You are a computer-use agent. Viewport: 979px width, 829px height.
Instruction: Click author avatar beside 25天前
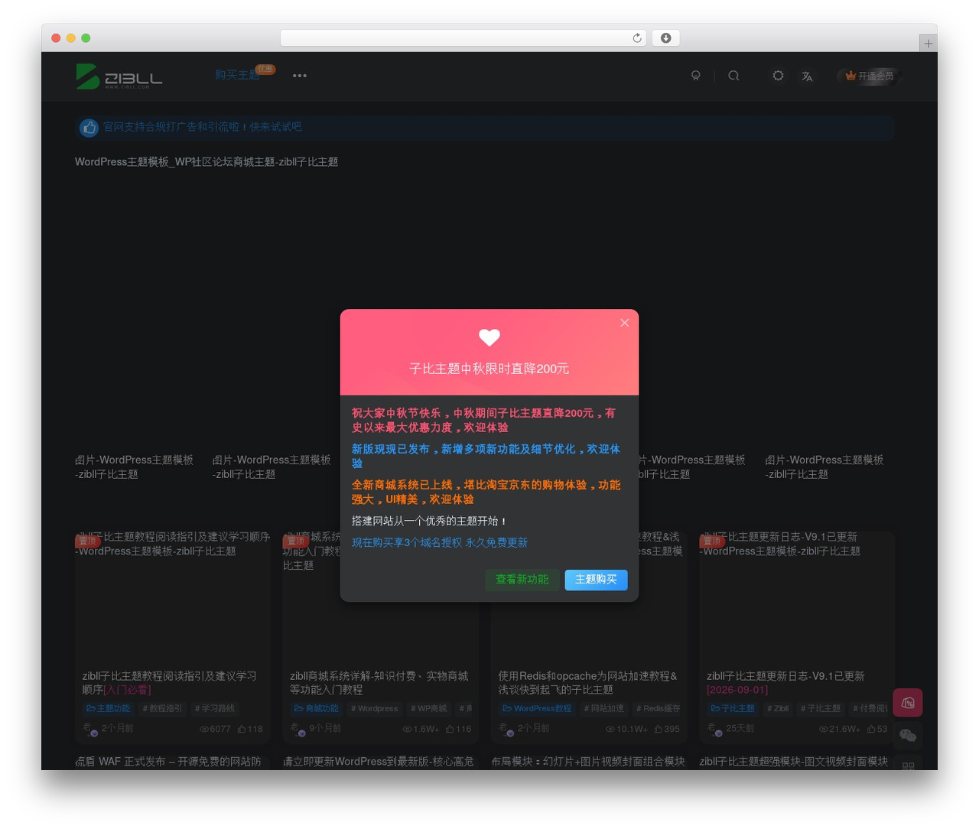tap(714, 730)
